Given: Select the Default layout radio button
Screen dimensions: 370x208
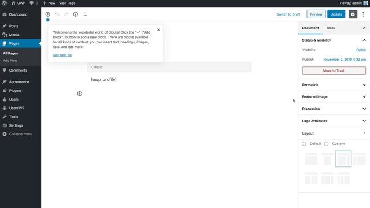Looking at the screenshot, I should point(304,144).
